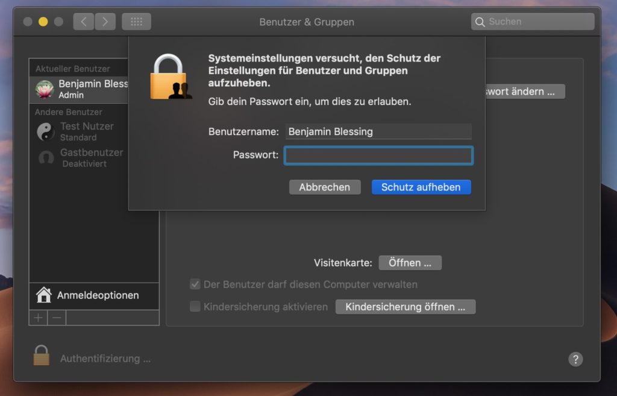Click the Suchen search field
617x396 pixels.
533,22
